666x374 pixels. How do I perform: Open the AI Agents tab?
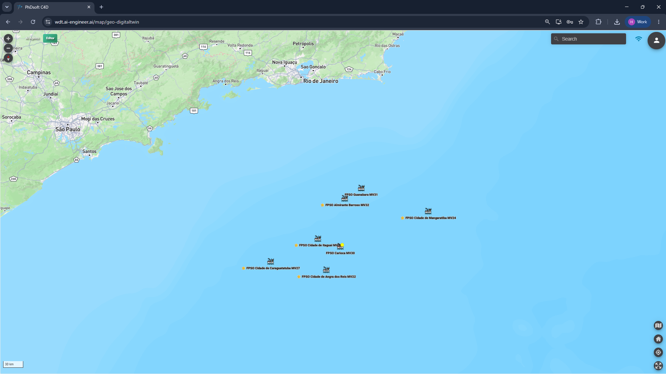coord(33,38)
